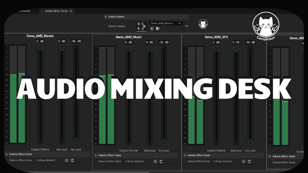Screen dimensions: 308x173
Task: Click the Demo_AMD_SFX Output Volume fader knob
Action: coord(216,49)
